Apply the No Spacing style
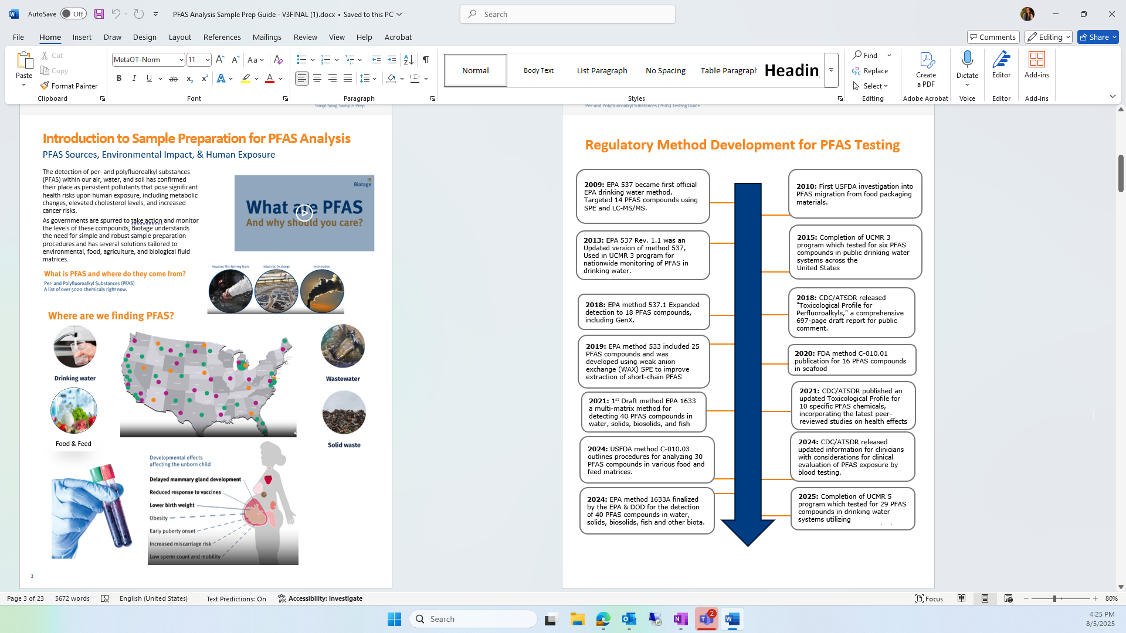Image resolution: width=1126 pixels, height=633 pixels. click(x=665, y=70)
